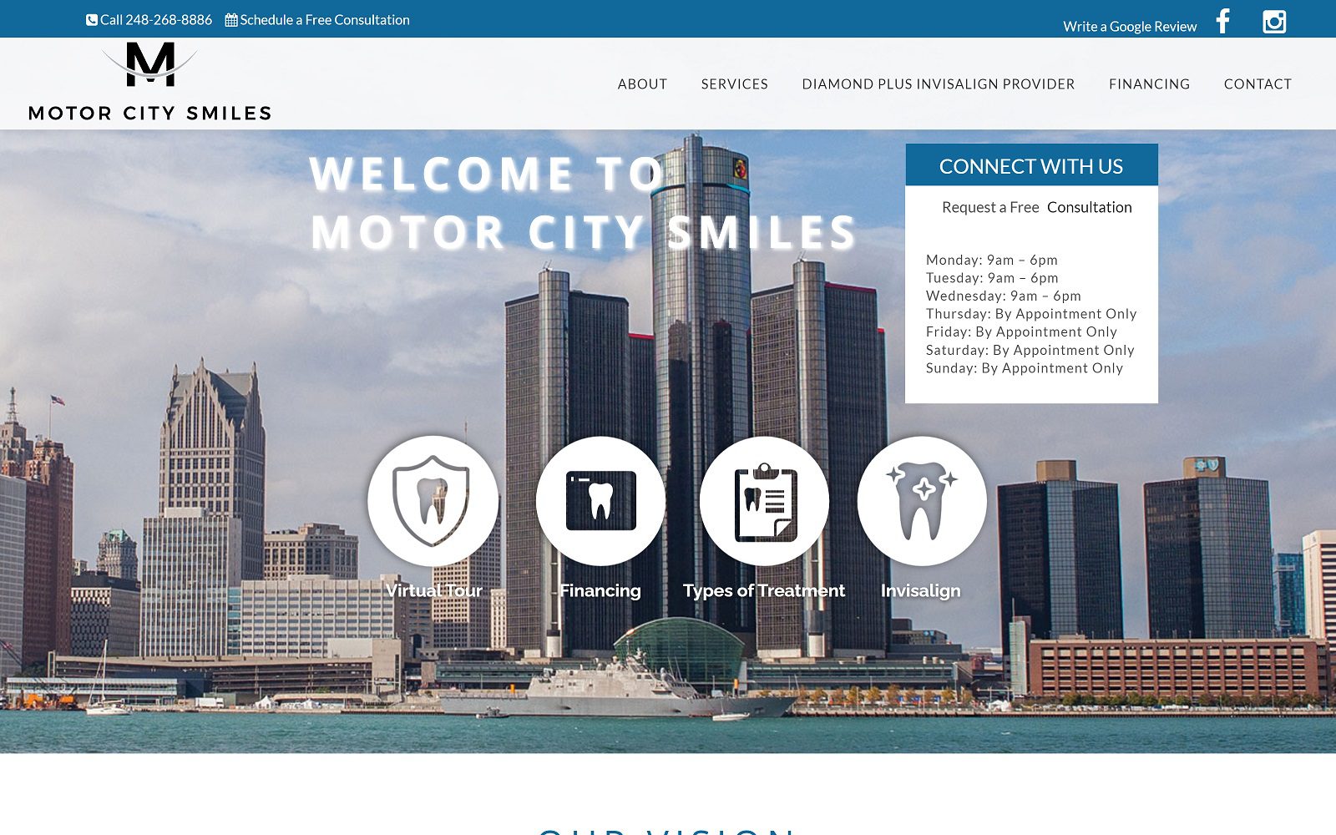
Task: Click the 'Monday: 9am – 6pm' hours line
Action: 992,260
